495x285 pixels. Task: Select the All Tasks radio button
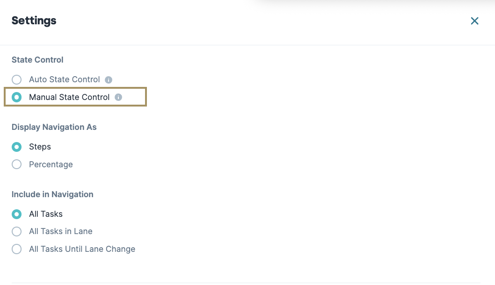tap(16, 214)
